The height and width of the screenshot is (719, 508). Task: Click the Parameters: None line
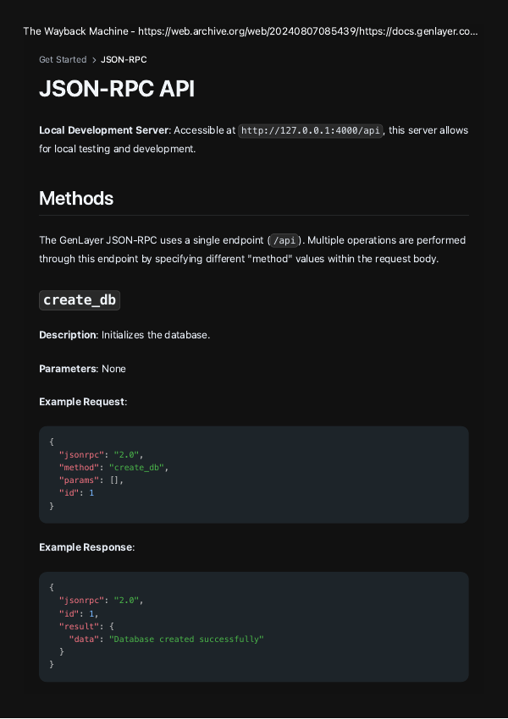(x=81, y=369)
